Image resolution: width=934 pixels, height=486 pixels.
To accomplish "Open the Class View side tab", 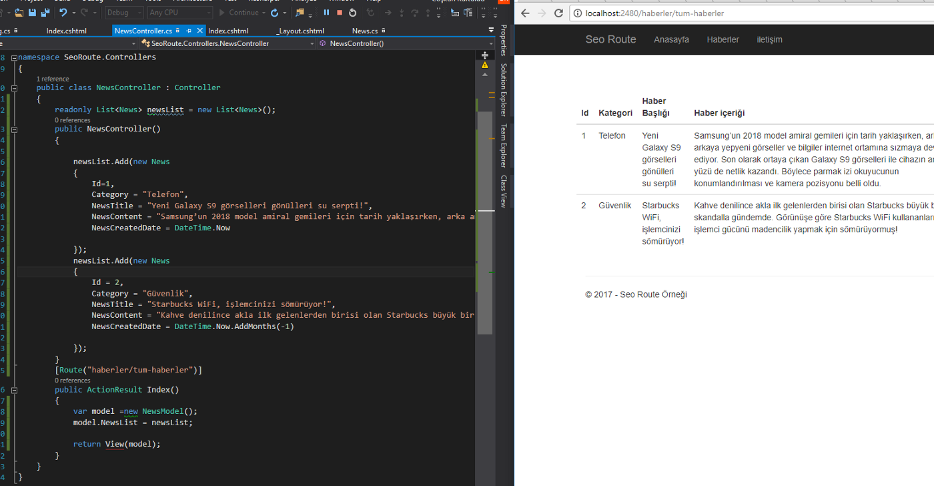I will point(504,192).
